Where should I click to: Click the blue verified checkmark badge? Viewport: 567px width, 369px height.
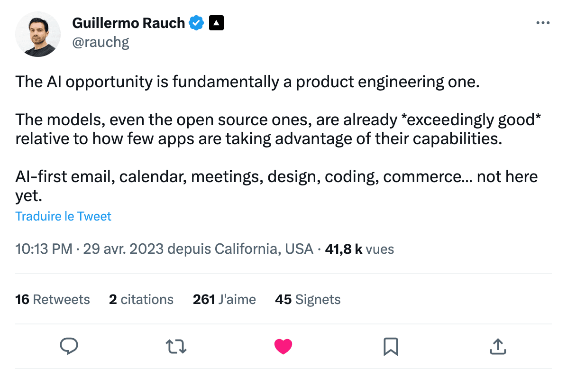(196, 23)
